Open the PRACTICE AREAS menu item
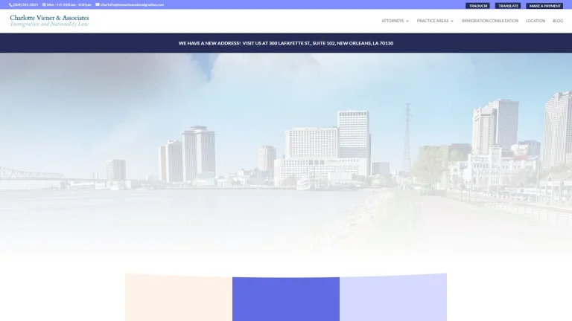 (x=433, y=21)
